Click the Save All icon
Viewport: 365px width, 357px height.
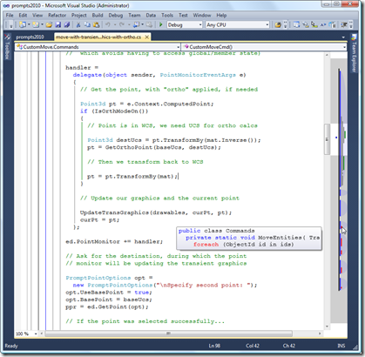(x=67, y=25)
